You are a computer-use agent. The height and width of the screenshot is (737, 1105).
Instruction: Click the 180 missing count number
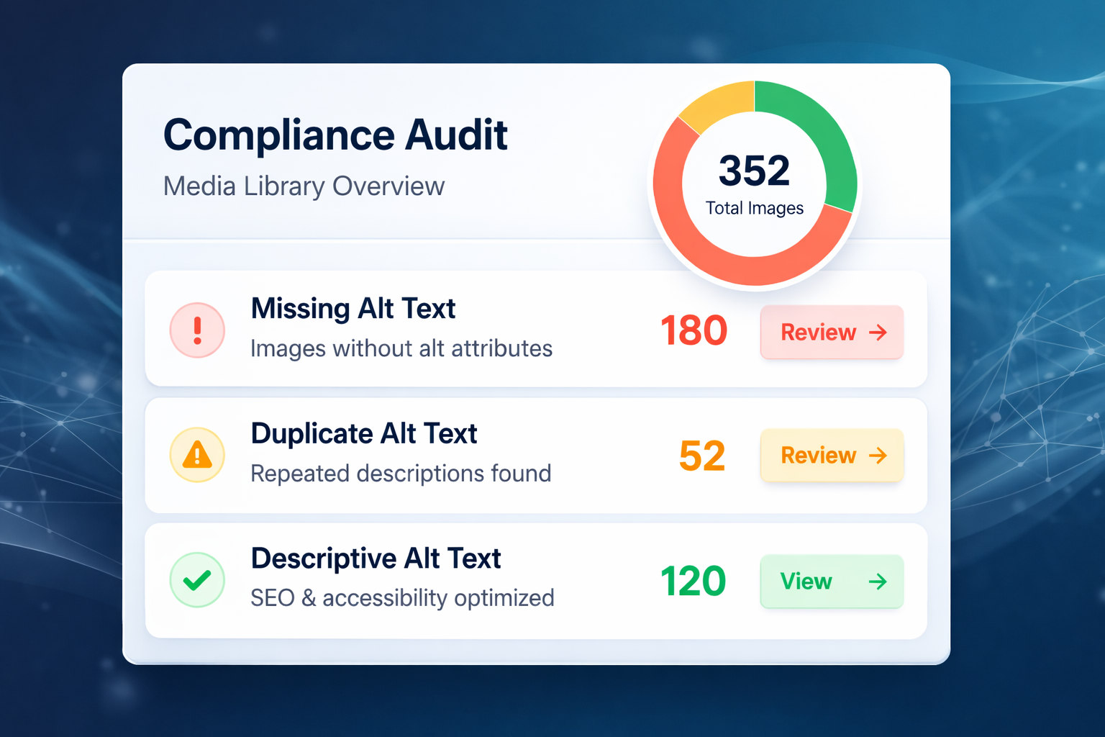[694, 331]
